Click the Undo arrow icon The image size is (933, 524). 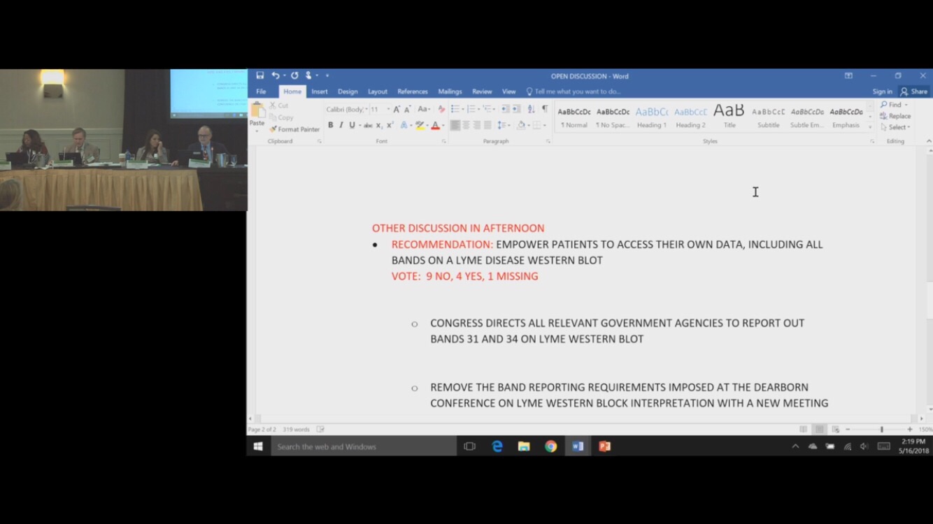pos(275,75)
